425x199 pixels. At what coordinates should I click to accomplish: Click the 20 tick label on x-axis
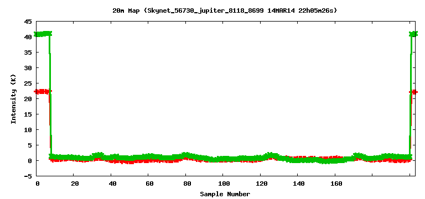tap(75, 184)
